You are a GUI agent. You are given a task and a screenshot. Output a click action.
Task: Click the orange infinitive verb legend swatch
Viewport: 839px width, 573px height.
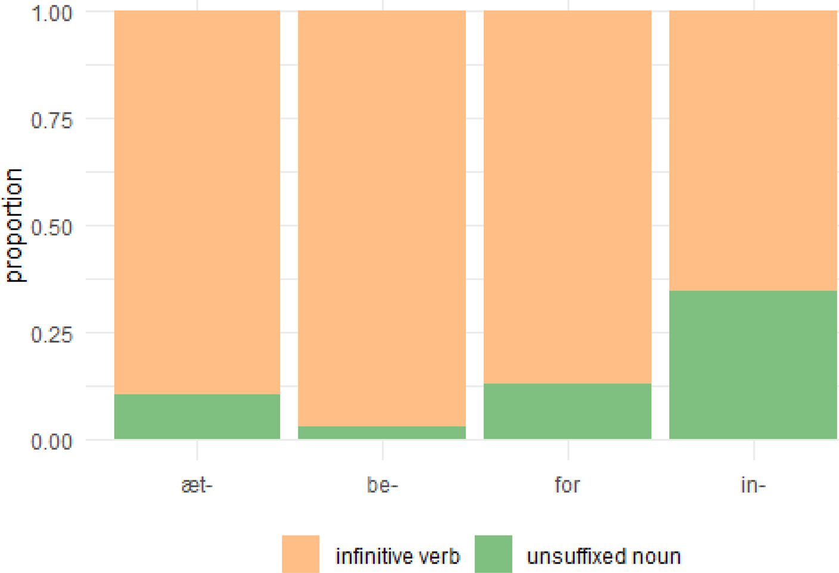coord(300,554)
